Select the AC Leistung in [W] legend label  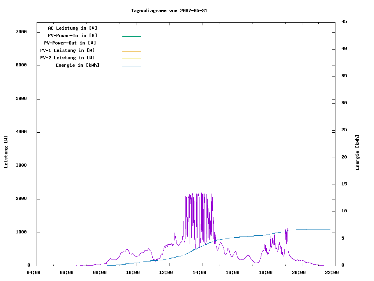coord(72,28)
